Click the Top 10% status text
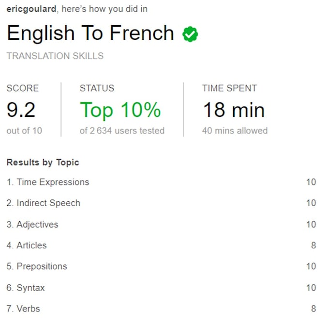 tap(120, 111)
